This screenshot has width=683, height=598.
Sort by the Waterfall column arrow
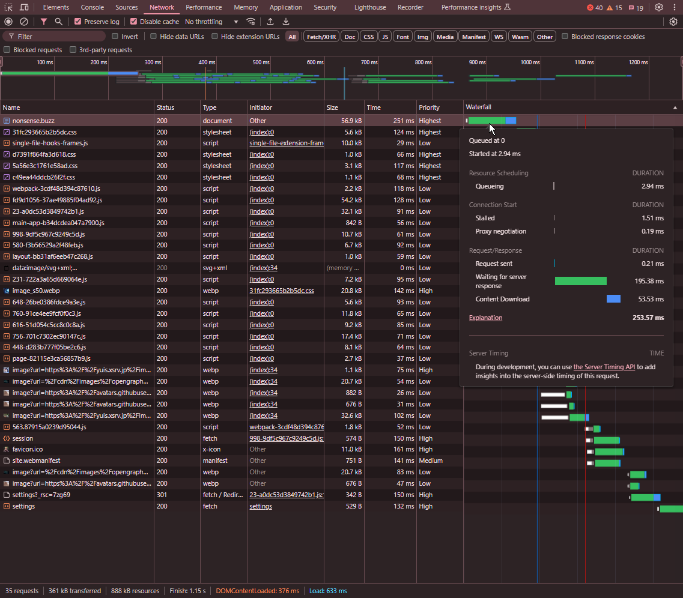coord(675,107)
